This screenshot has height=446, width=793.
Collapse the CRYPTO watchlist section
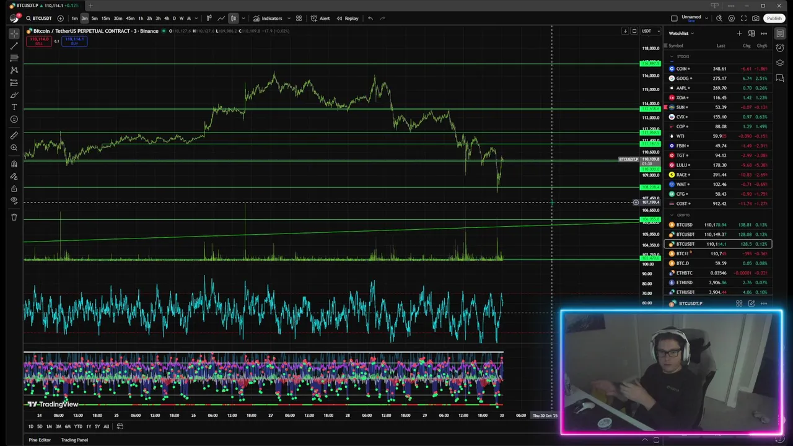[672, 215]
